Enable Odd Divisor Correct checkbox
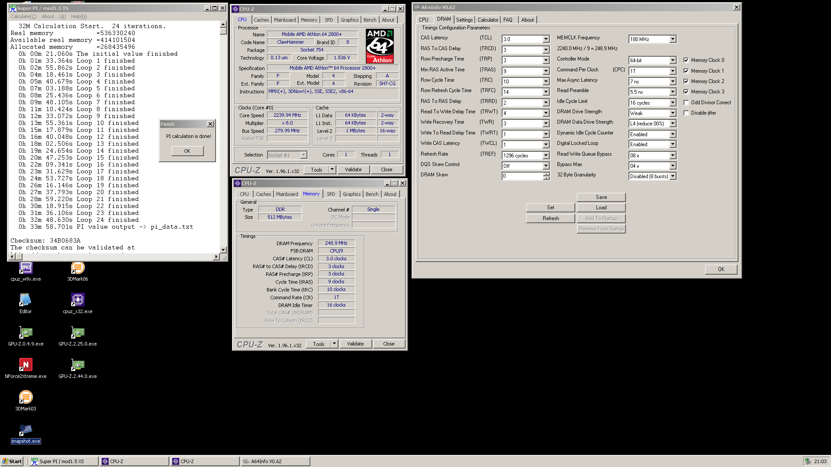The height and width of the screenshot is (467, 831). pos(686,102)
